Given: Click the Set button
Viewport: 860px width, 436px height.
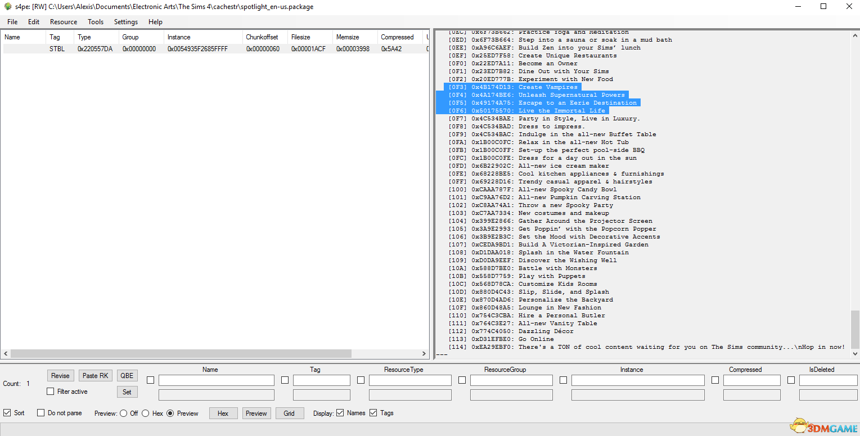Looking at the screenshot, I should [127, 392].
